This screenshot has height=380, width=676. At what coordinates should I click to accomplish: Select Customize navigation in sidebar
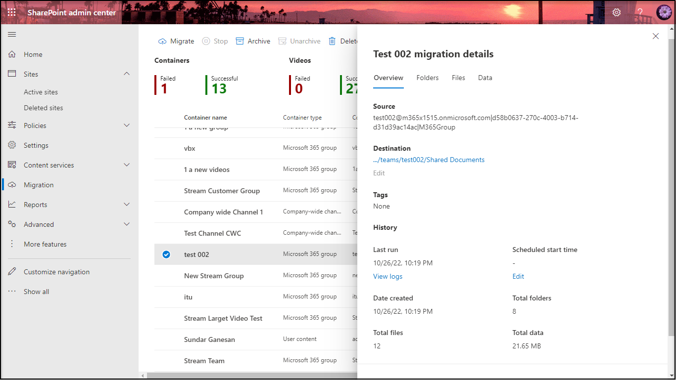(56, 272)
